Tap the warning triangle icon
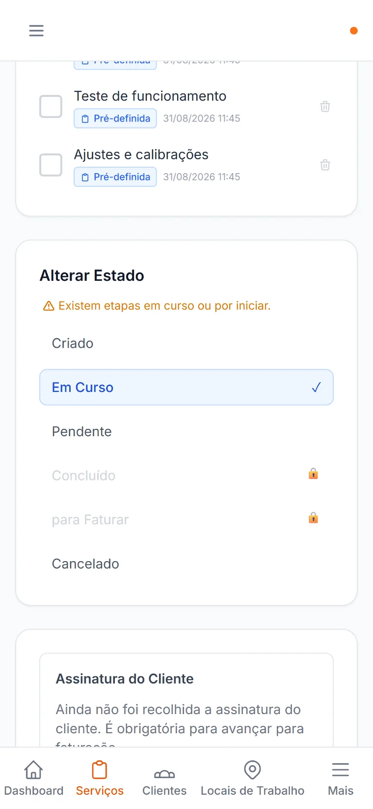This screenshot has width=373, height=809. click(x=49, y=306)
